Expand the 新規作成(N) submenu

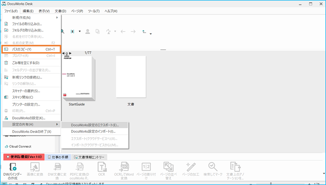tap(31, 18)
